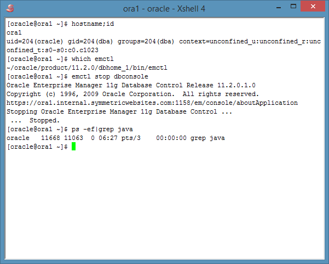Click the "Stopped." status output
This screenshot has width=329, height=264.
coord(45,120)
